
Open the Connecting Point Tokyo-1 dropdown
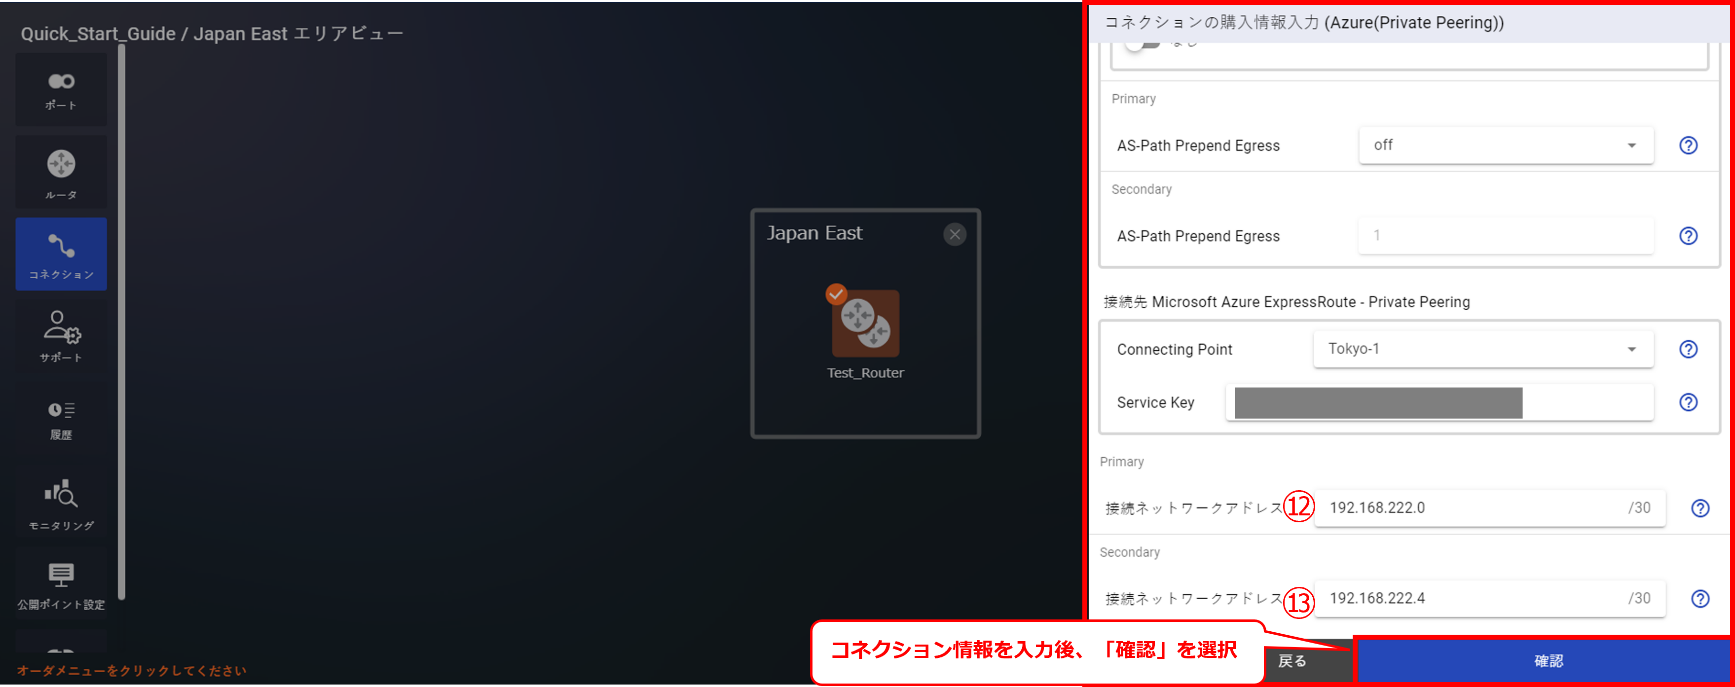point(1483,349)
